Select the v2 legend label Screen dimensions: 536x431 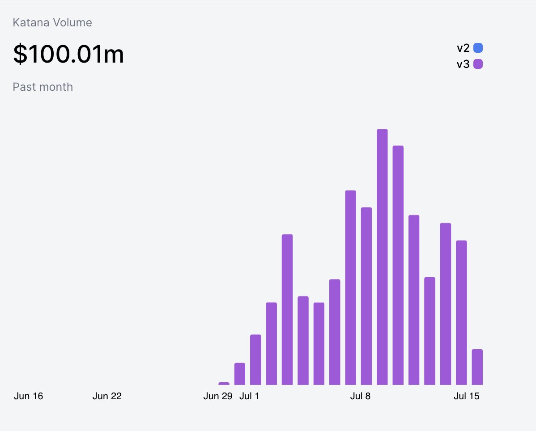463,48
